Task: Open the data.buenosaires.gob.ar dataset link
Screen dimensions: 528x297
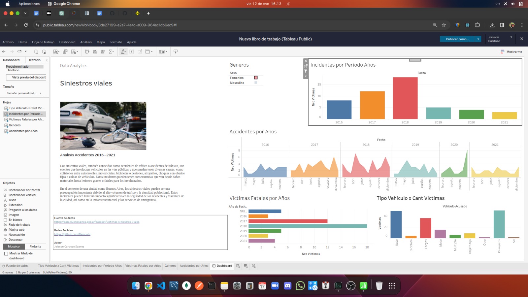Action: click(97, 222)
